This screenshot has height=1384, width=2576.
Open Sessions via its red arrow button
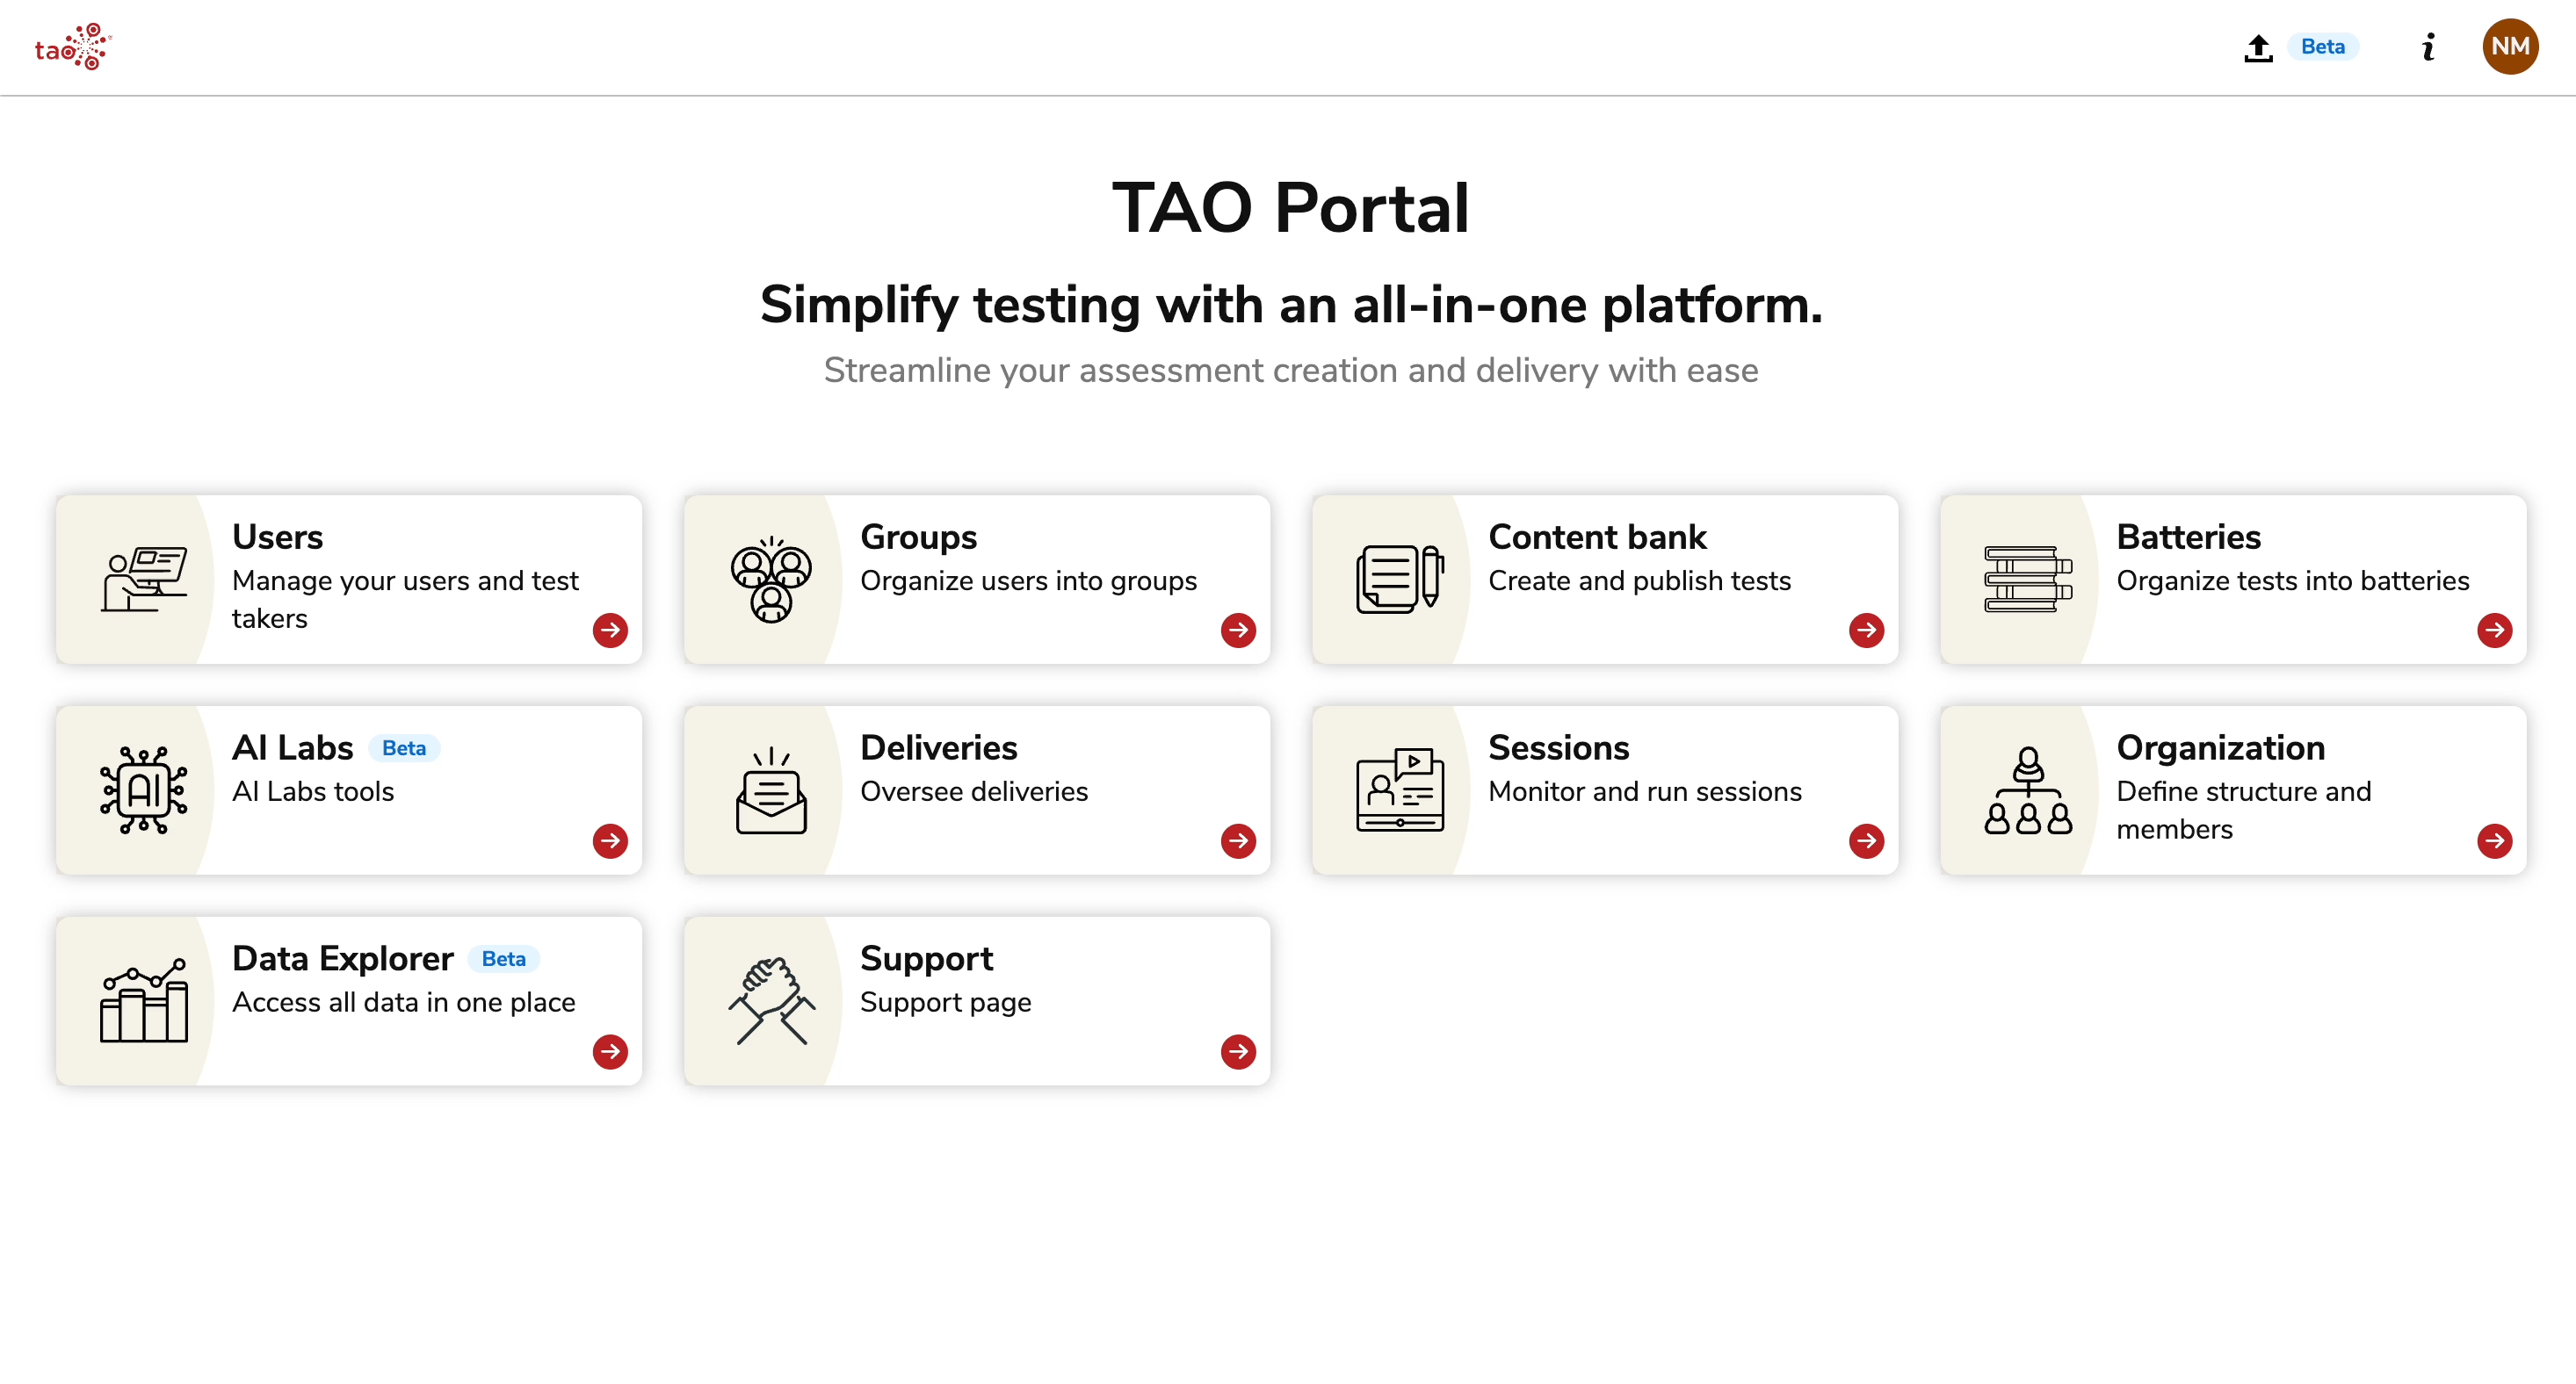click(x=1866, y=841)
